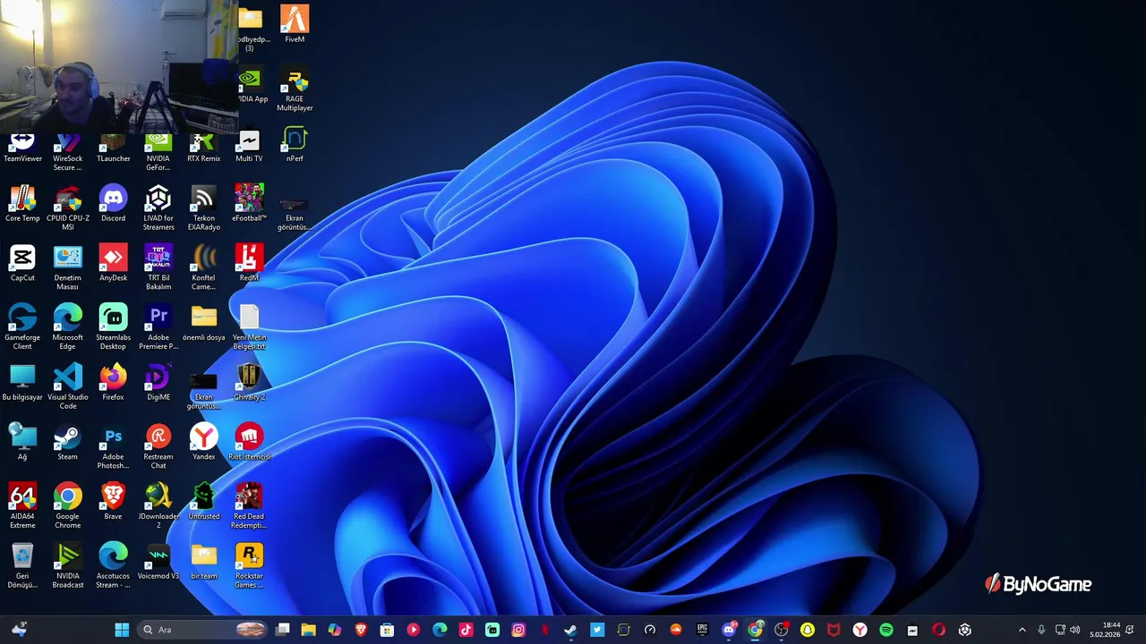
Task: Launch Streamlabs Desktop shortcut
Action: pos(113,327)
